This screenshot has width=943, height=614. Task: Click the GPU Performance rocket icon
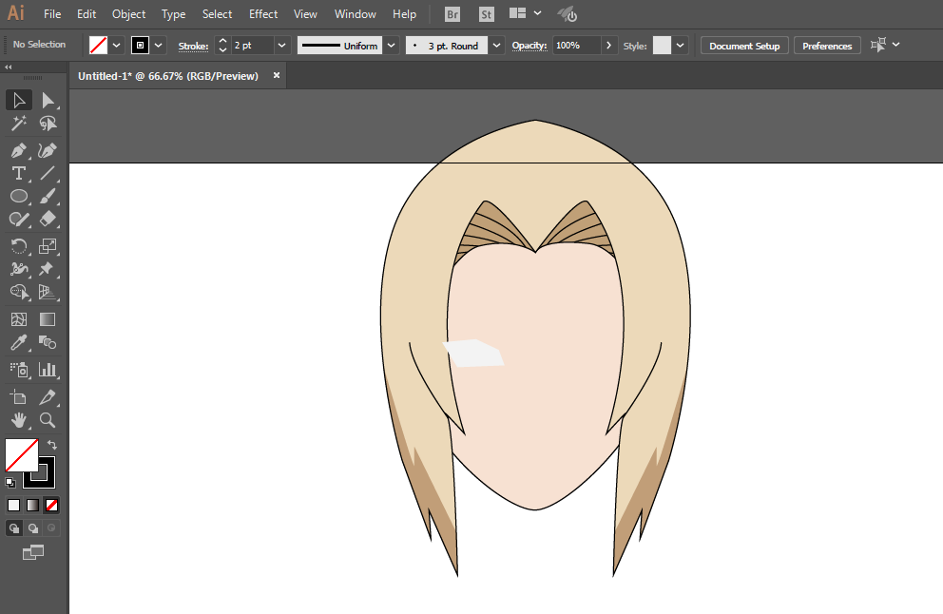click(x=567, y=14)
